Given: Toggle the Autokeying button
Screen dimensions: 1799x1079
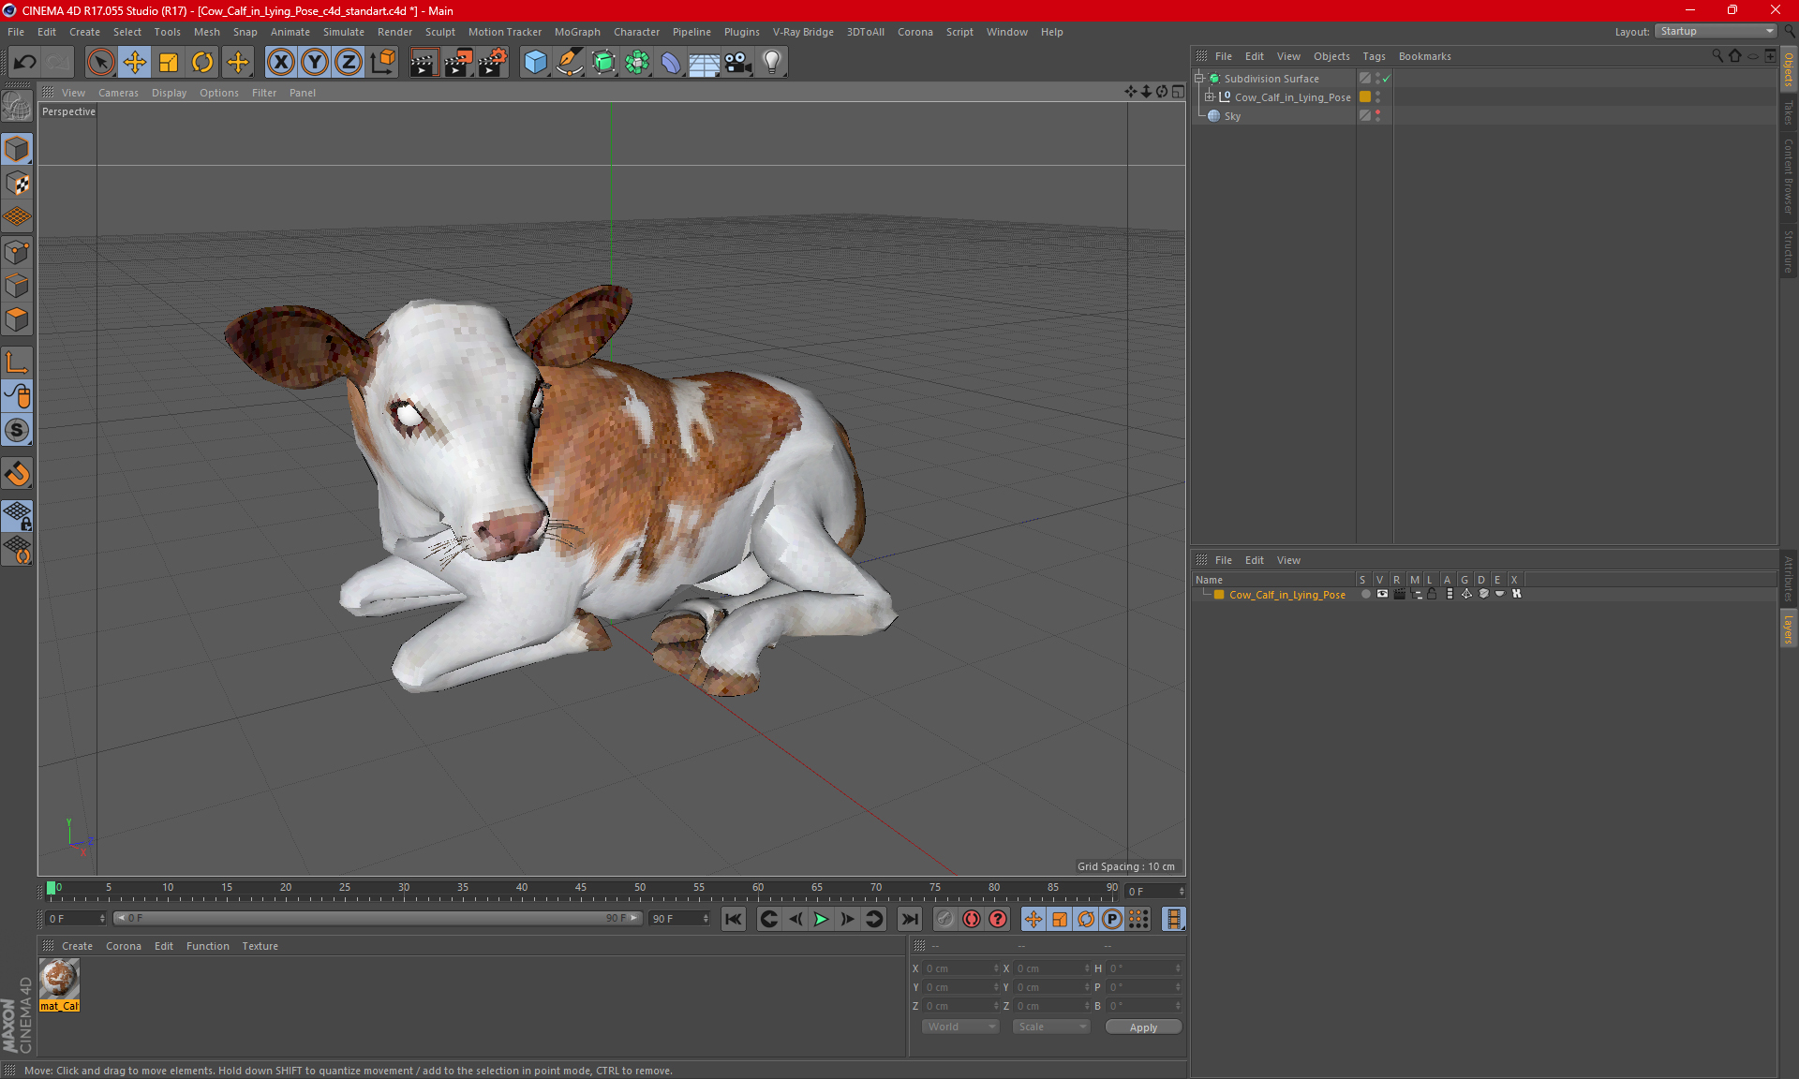Looking at the screenshot, I should [972, 919].
